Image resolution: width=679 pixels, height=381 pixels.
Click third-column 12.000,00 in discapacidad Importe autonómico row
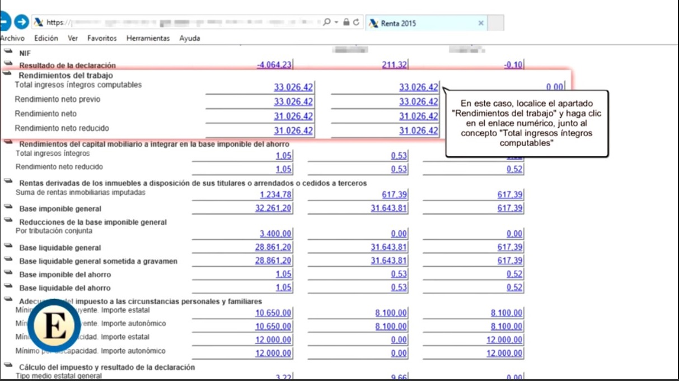[504, 353]
